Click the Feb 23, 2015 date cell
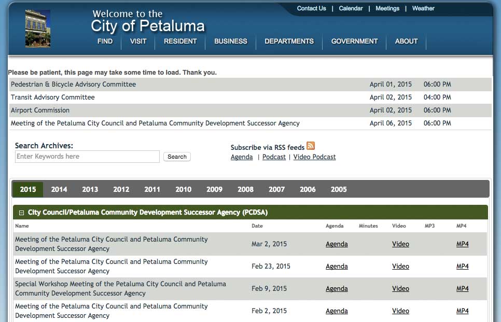The image size is (501, 322). point(271,267)
